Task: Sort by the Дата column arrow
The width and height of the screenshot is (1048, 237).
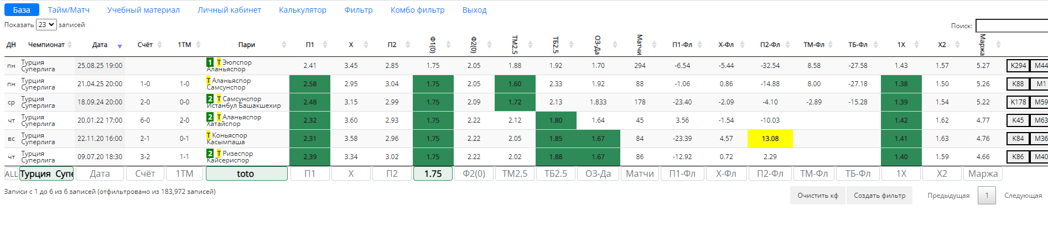Action: click(x=120, y=46)
